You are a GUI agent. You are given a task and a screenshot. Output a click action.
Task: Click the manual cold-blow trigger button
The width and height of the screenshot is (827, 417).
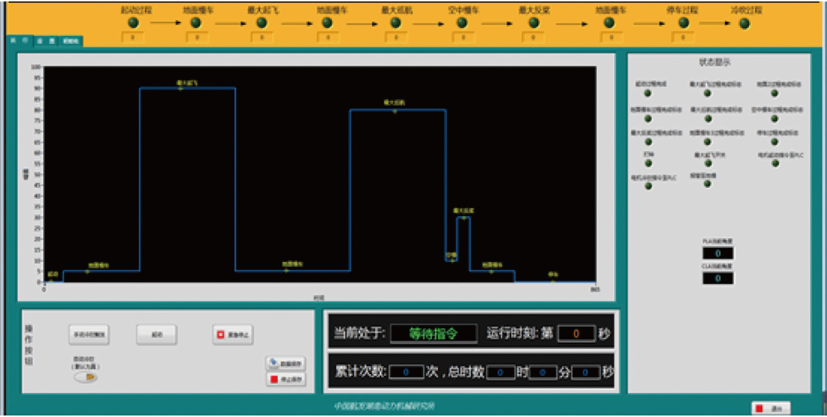(89, 334)
